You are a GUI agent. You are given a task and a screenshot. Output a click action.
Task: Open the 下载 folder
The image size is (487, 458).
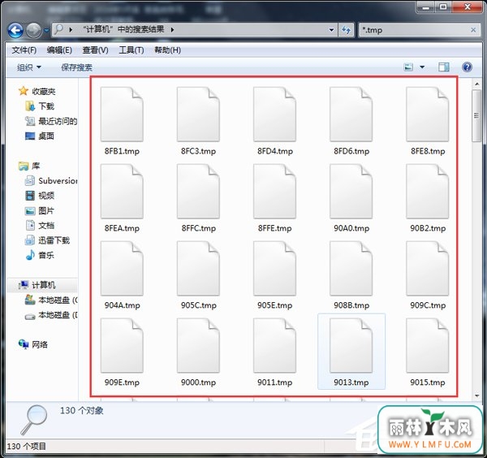[40, 106]
